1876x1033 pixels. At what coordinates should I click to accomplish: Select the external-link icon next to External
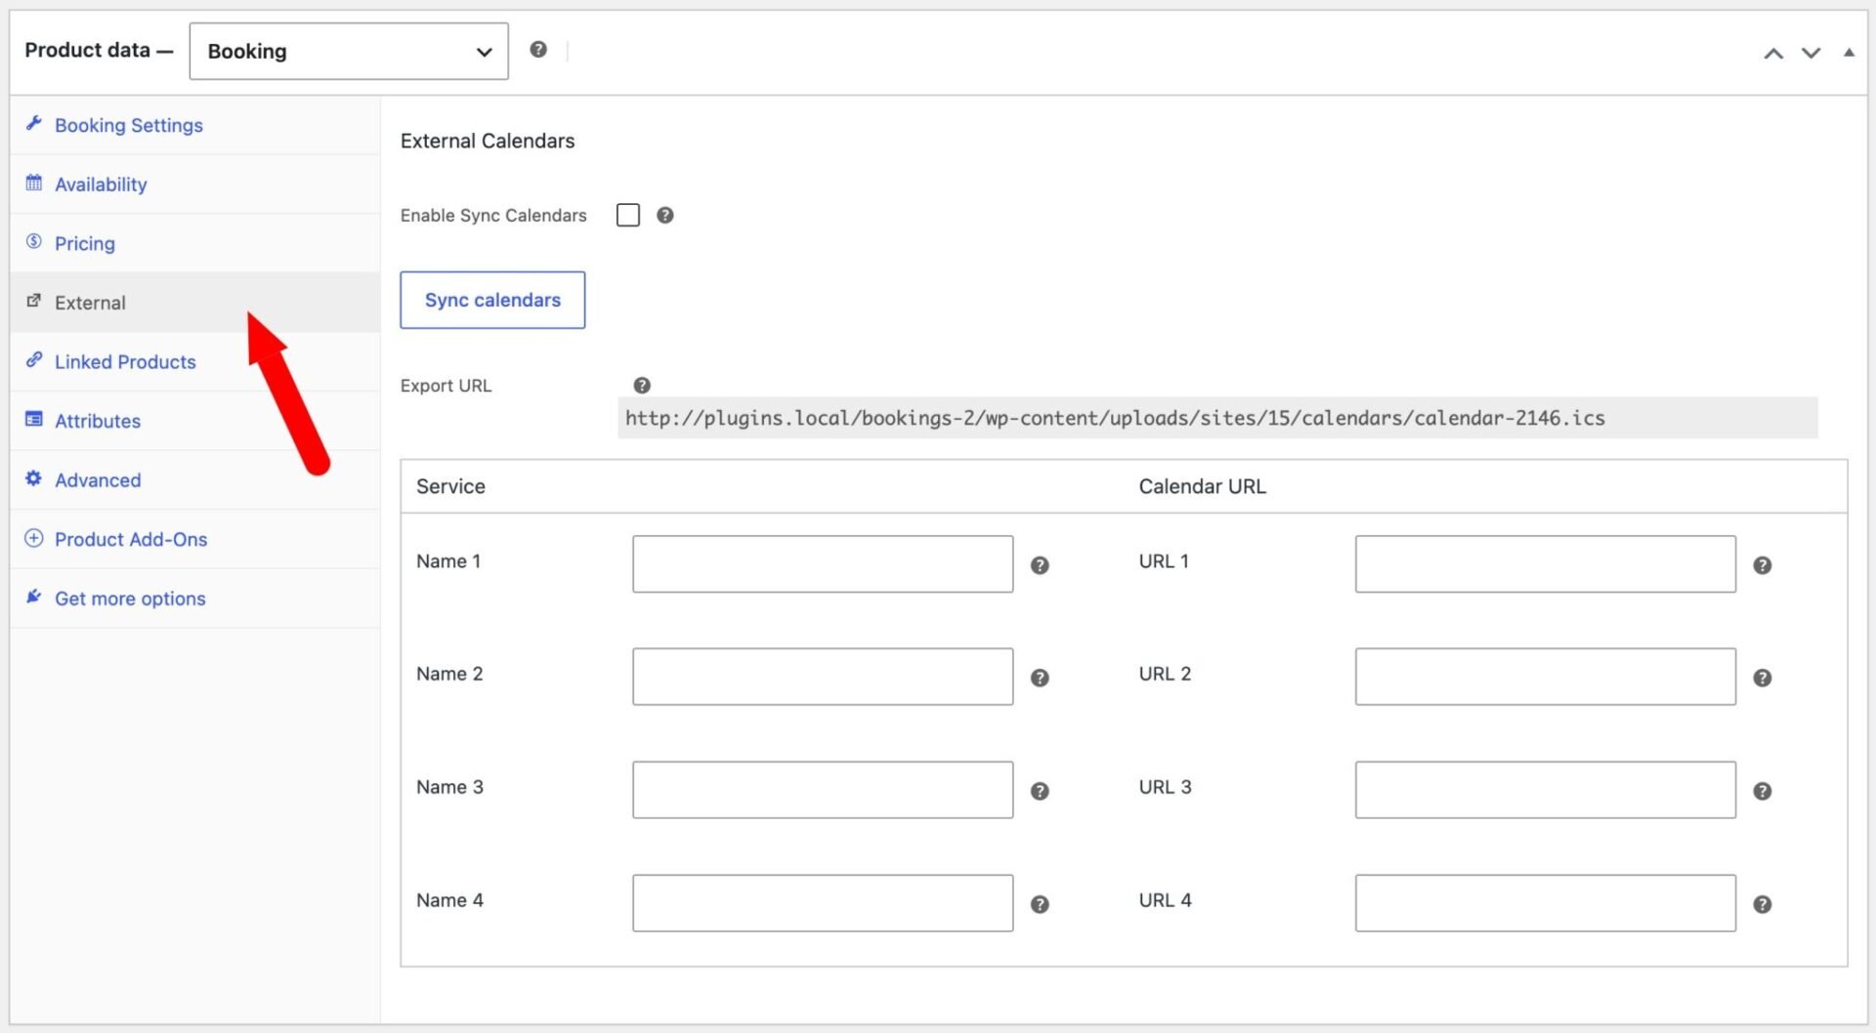coord(33,302)
